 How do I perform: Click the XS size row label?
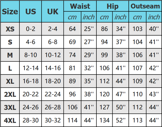pyautogui.click(x=10, y=29)
